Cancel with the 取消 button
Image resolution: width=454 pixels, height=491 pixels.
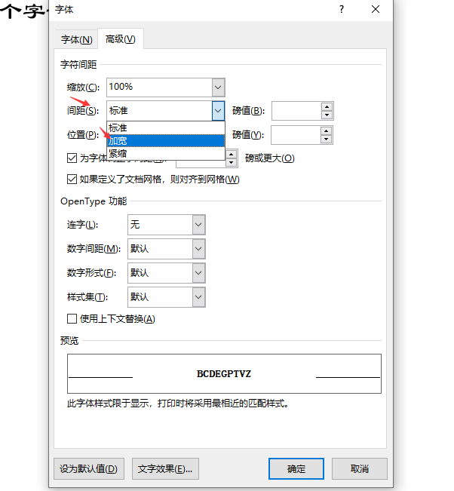[360, 469]
